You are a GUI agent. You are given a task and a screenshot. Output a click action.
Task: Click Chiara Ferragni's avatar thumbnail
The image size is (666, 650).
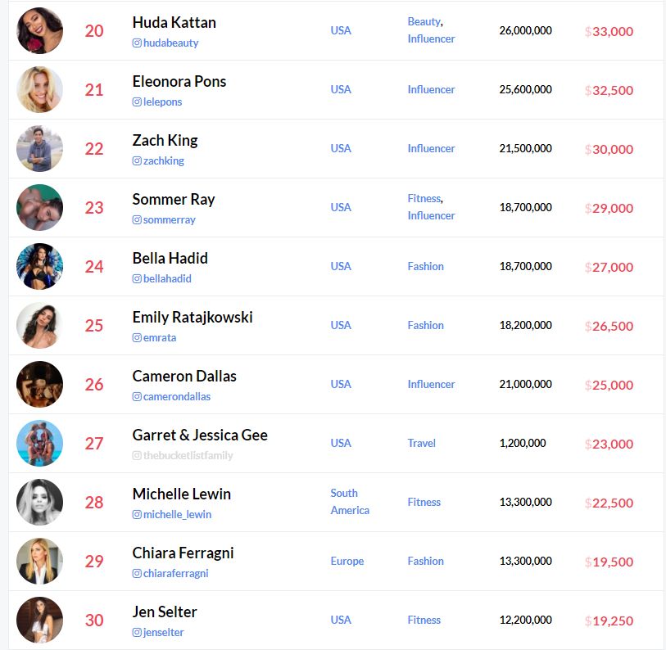[39, 562]
